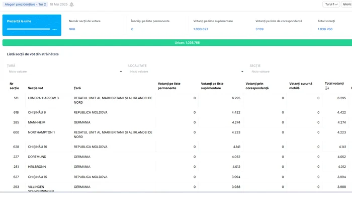Open the Istoric button
Image resolution: width=352 pixels, height=206 pixels.
pos(347,4)
